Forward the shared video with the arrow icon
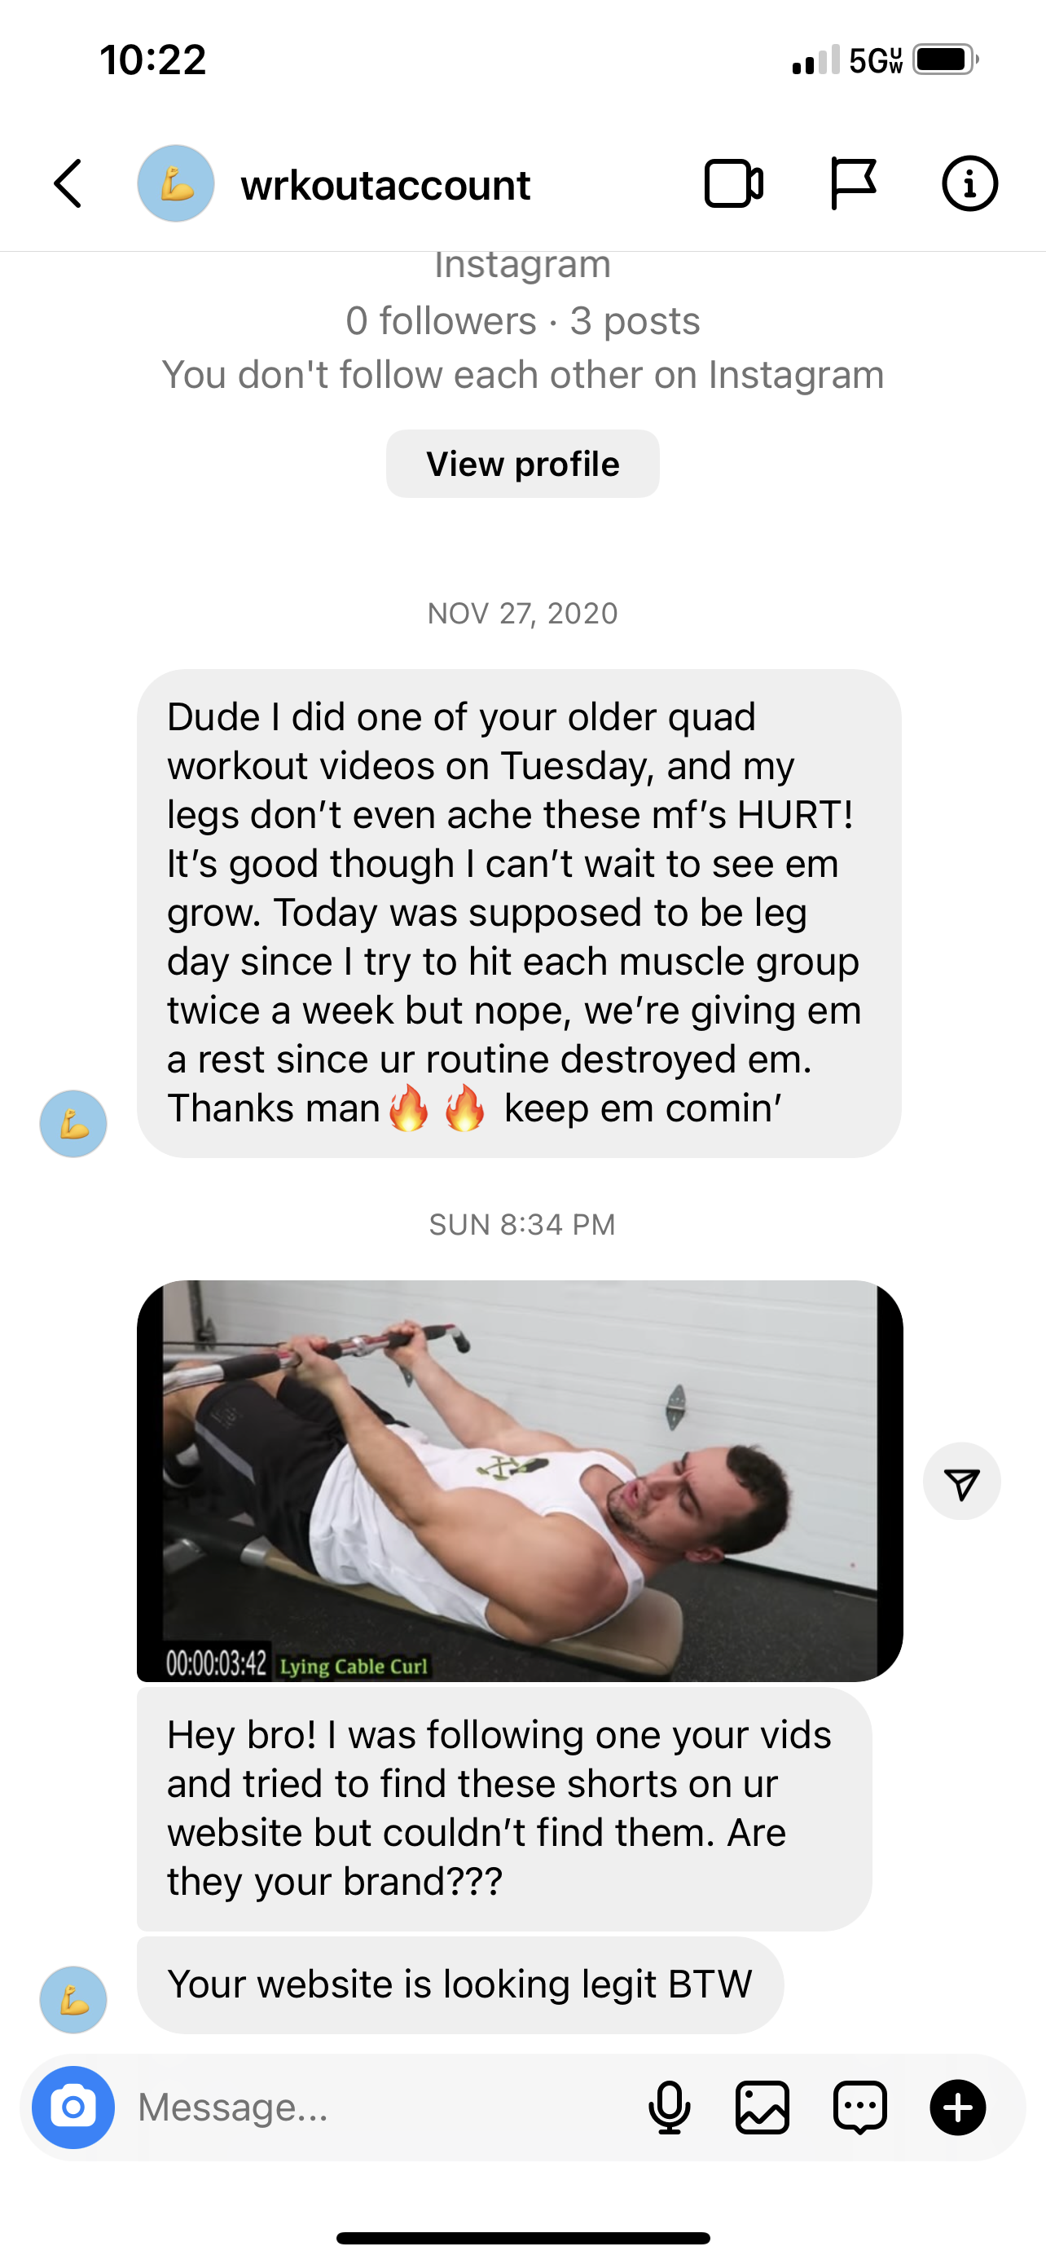This screenshot has width=1046, height=2264. click(x=962, y=1481)
